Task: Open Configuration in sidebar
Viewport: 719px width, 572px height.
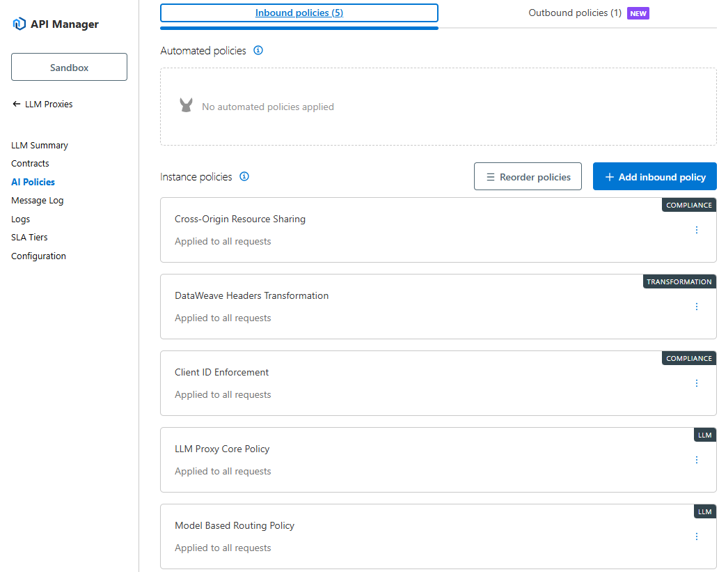Action: tap(38, 256)
